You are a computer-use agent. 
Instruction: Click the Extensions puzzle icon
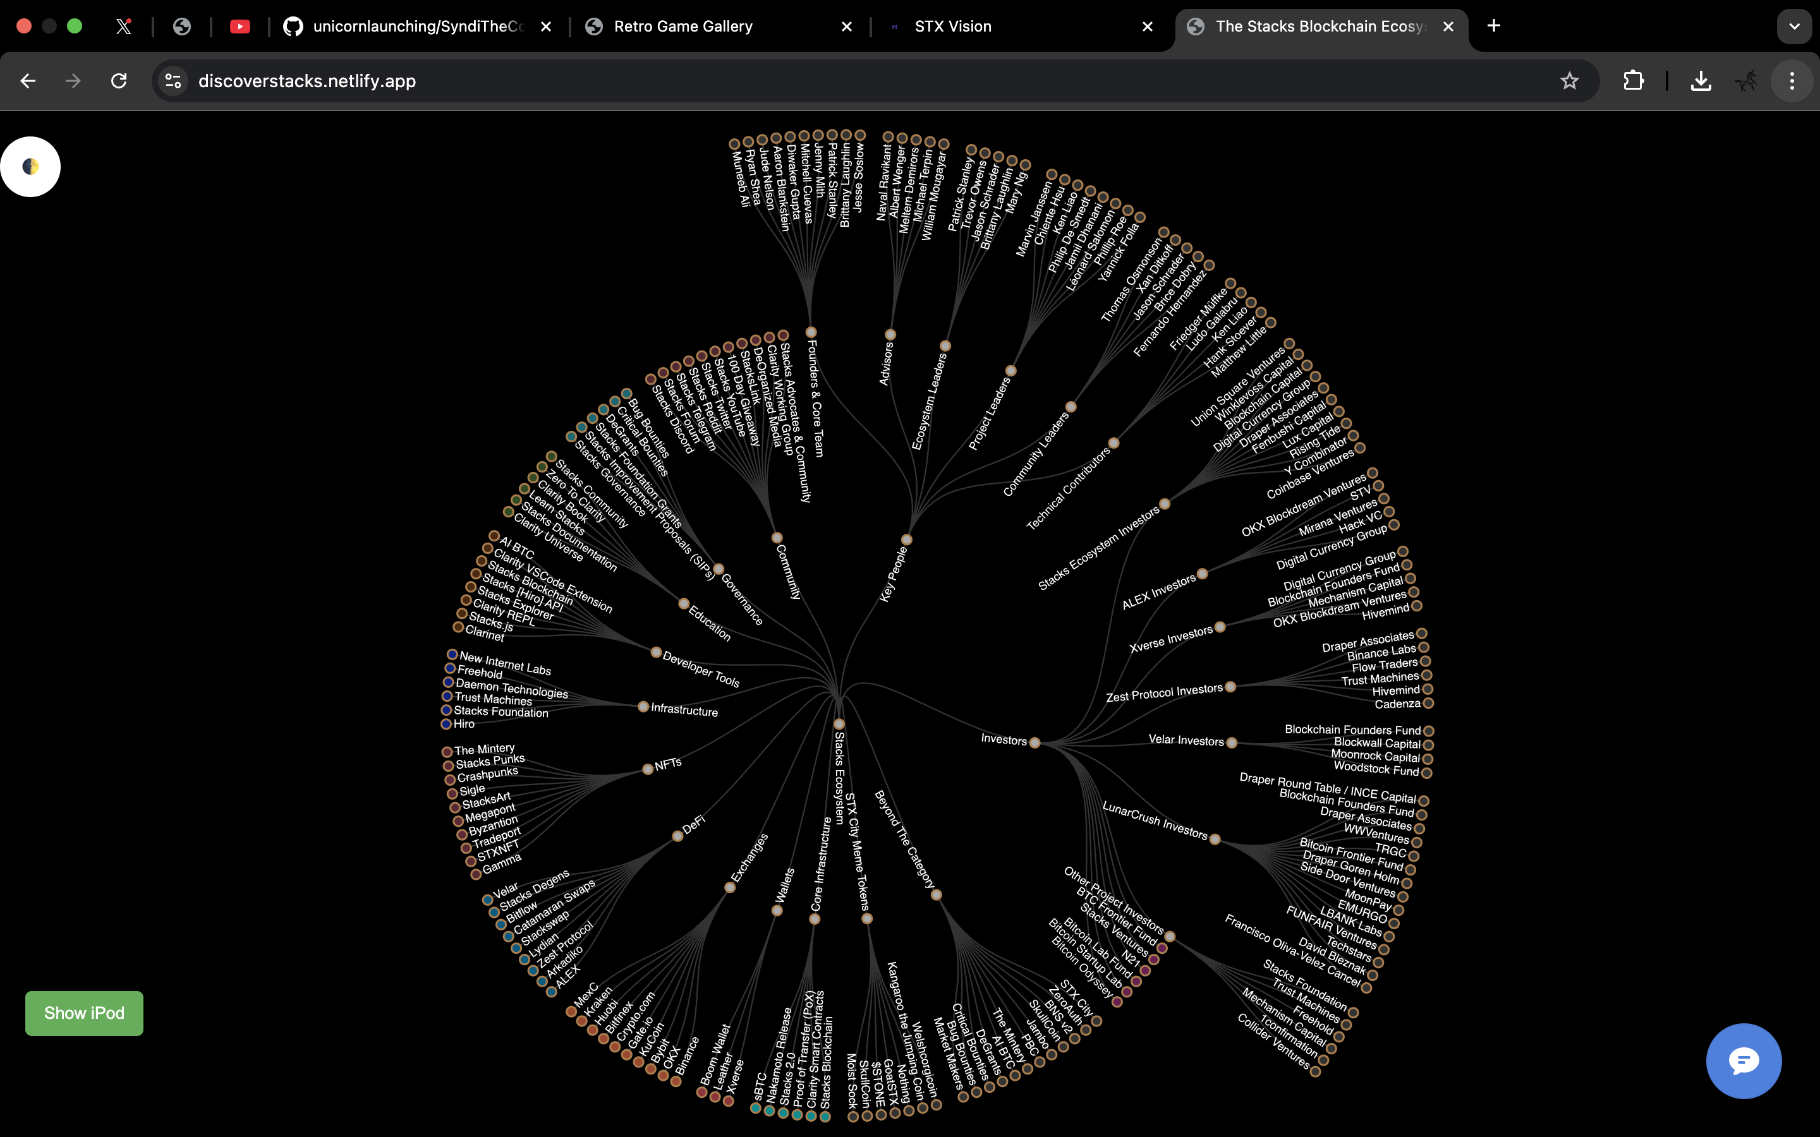1634,80
